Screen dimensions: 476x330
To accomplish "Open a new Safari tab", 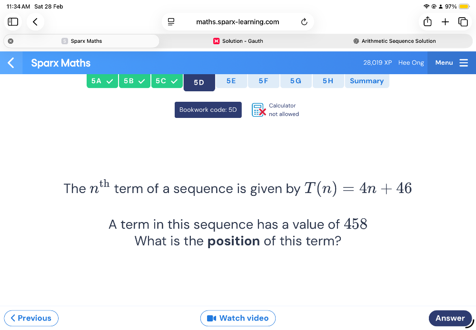I will pos(445,22).
